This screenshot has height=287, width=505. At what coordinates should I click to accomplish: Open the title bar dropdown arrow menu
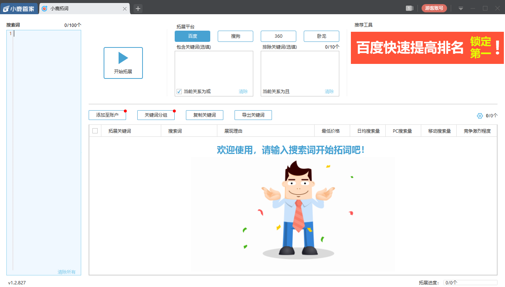click(x=461, y=8)
